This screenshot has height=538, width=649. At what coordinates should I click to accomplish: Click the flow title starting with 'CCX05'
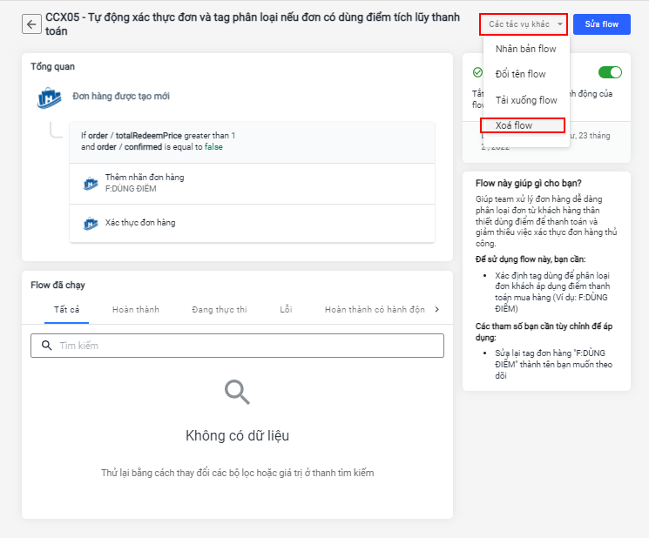coord(253,24)
